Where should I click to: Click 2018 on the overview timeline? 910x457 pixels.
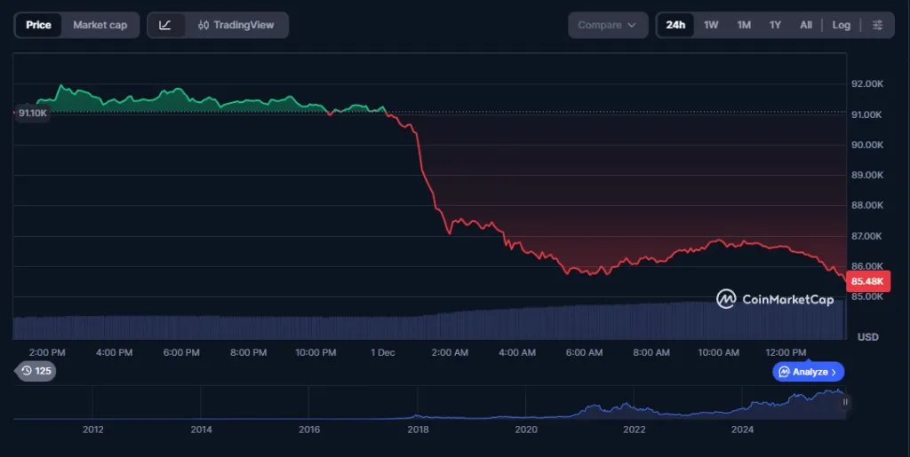pos(418,429)
